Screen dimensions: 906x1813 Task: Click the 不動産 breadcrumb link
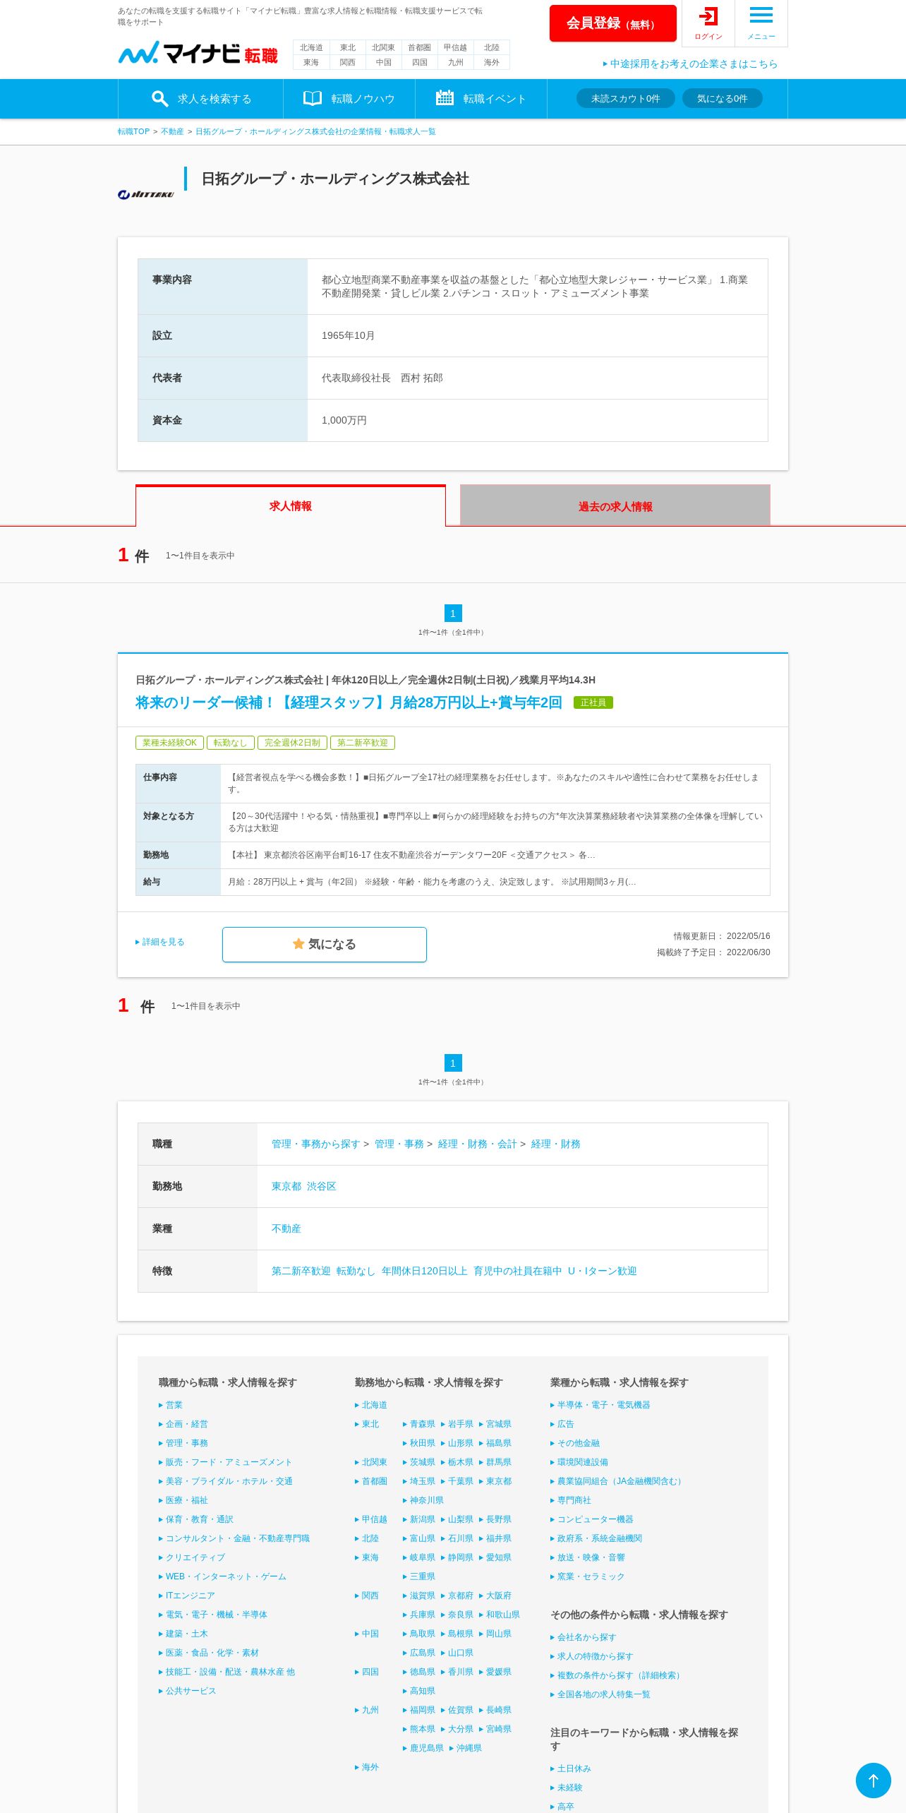coord(172,131)
